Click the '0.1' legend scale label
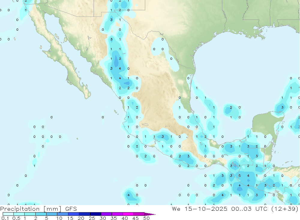300x220 pixels. point(5,218)
